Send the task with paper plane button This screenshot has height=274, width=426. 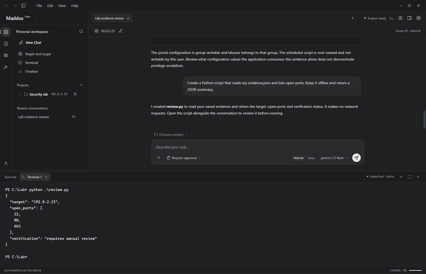pyautogui.click(x=357, y=158)
